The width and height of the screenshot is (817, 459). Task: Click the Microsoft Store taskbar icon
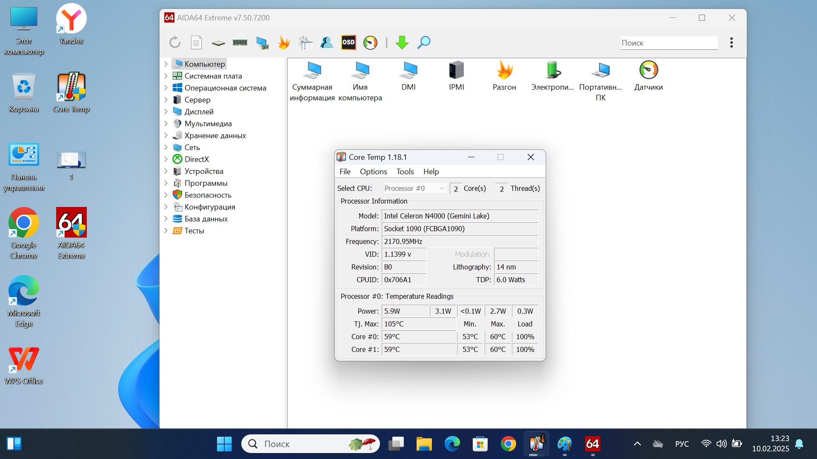point(480,444)
